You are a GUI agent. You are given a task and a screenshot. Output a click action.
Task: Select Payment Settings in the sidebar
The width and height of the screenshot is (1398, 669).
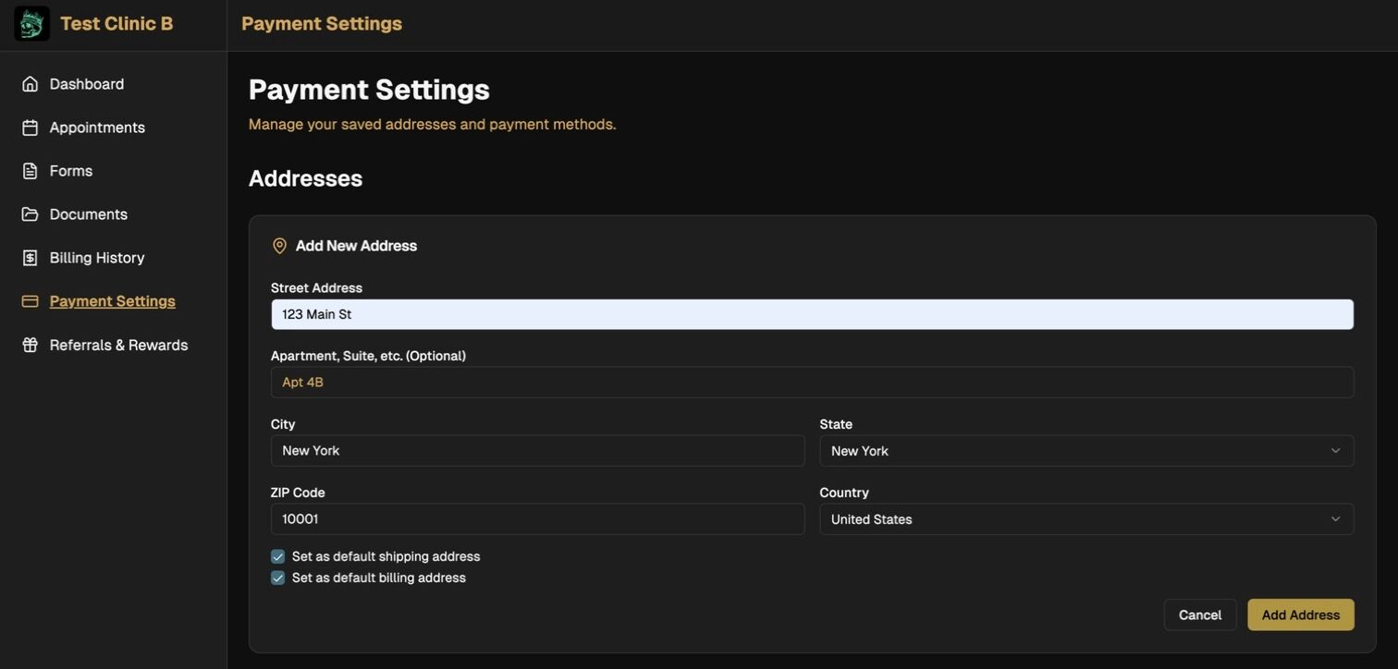113,301
